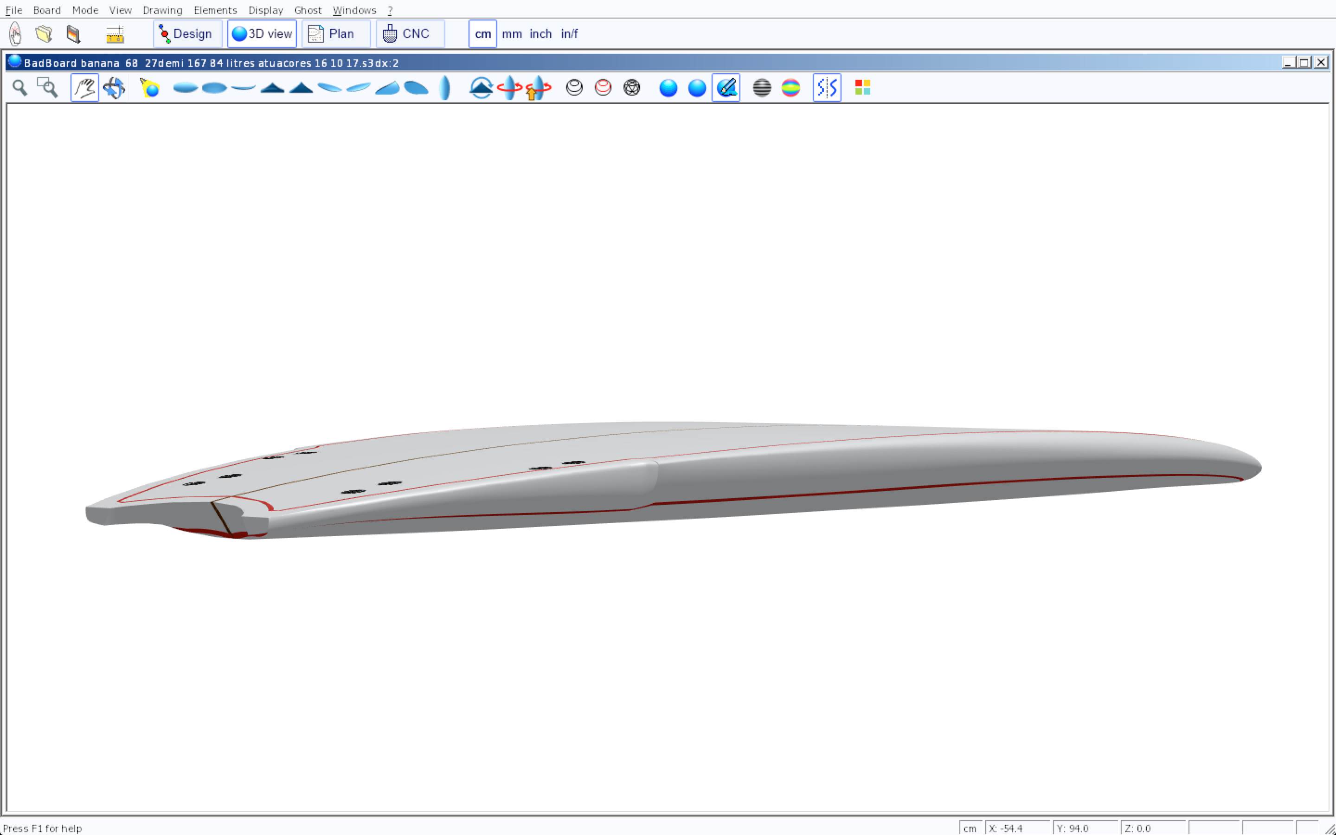Select the 3D rotate view tool
This screenshot has width=1336, height=835.
pyautogui.click(x=114, y=88)
